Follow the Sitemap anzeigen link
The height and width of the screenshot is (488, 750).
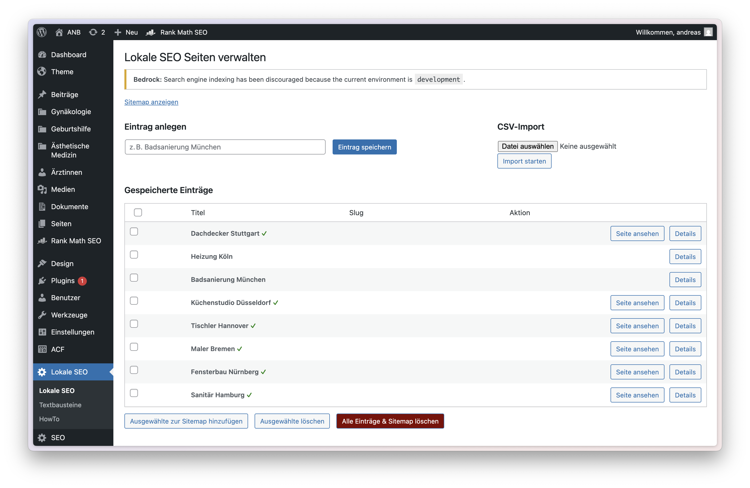tap(151, 102)
